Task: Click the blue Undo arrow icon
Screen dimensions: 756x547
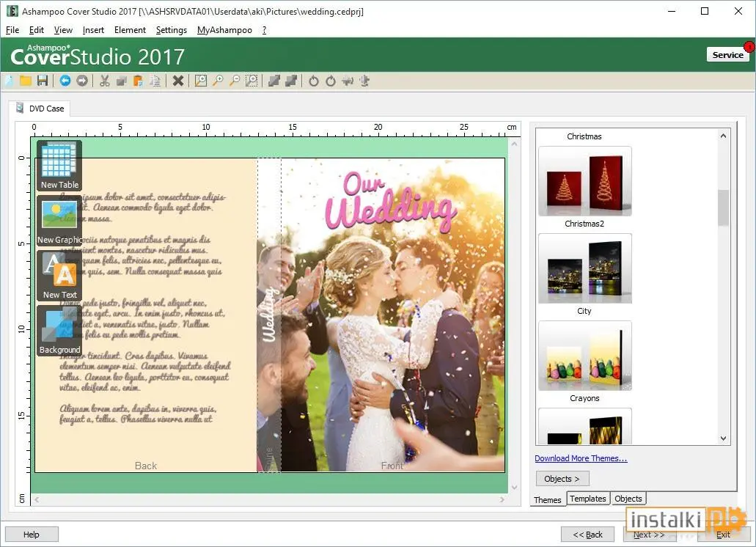Action: pyautogui.click(x=65, y=81)
